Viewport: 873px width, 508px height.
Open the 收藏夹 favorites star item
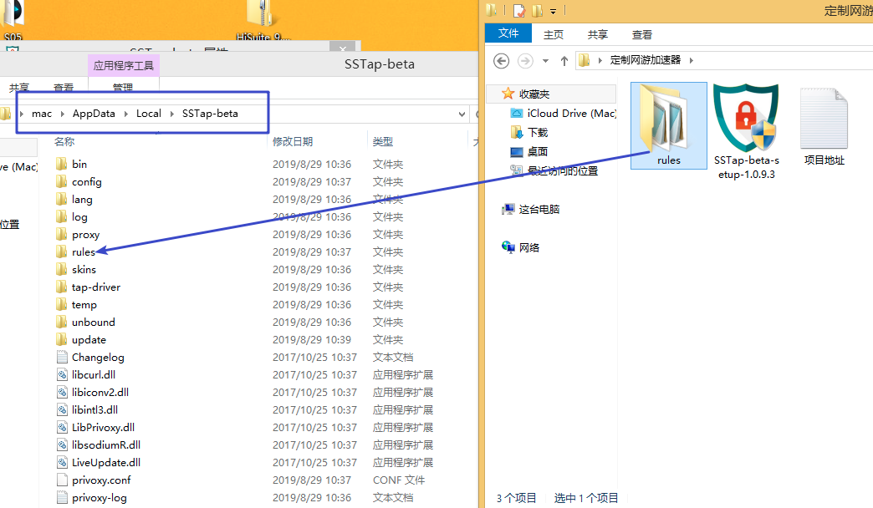526,94
